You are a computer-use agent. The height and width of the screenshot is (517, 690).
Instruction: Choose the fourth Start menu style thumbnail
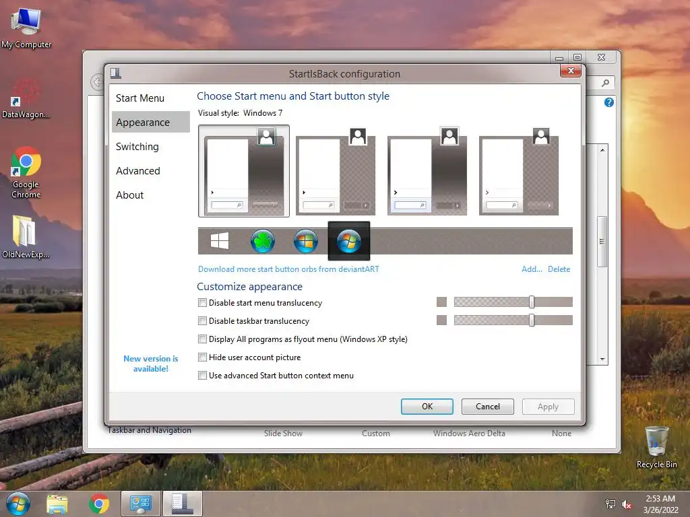point(519,171)
